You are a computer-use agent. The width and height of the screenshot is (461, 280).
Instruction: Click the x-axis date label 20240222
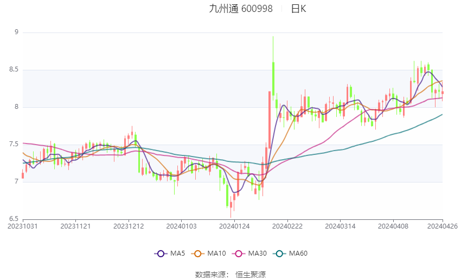point(287,226)
